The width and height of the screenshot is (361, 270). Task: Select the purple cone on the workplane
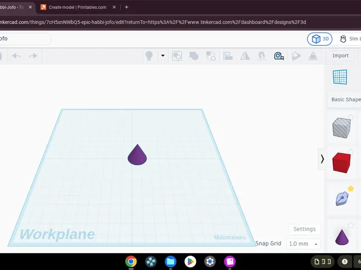click(x=137, y=155)
